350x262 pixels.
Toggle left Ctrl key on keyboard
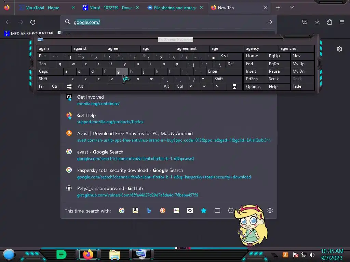click(x=56, y=86)
